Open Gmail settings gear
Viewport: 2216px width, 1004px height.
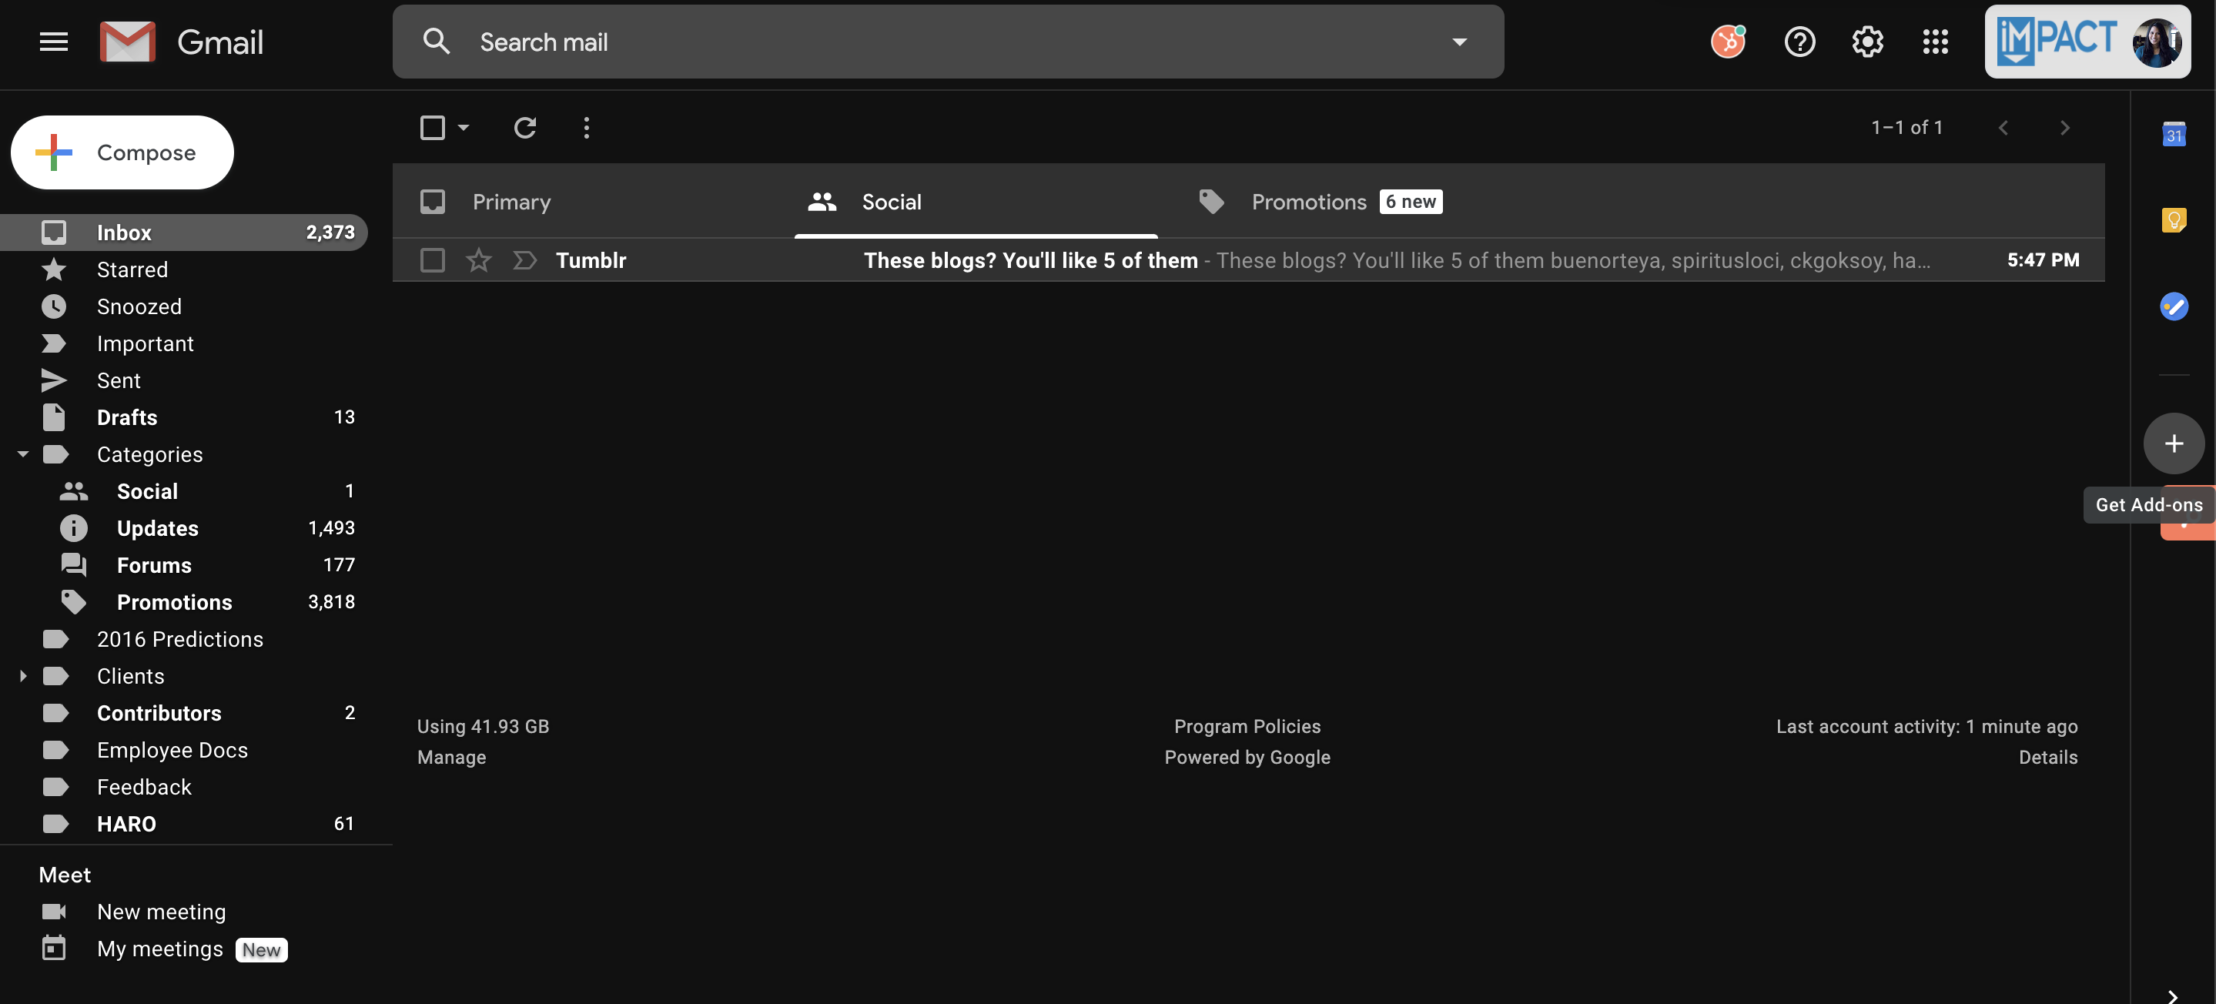[1866, 42]
